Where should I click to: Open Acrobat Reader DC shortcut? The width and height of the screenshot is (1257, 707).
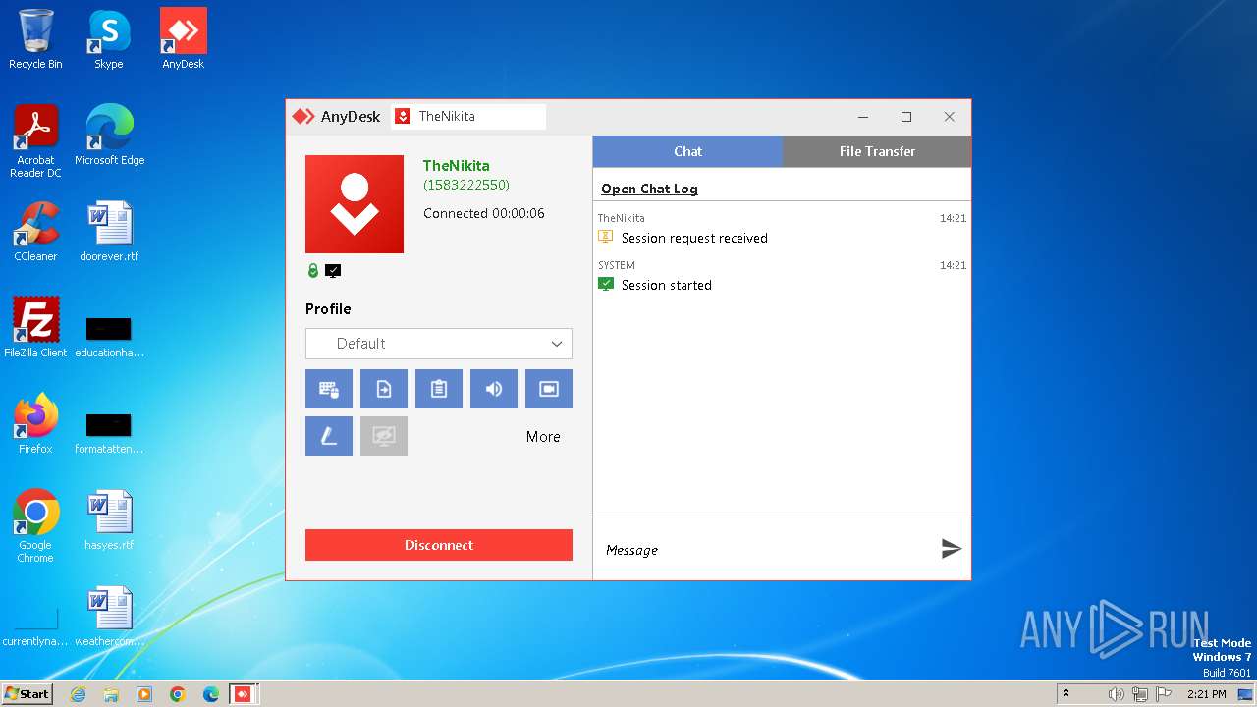click(35, 140)
